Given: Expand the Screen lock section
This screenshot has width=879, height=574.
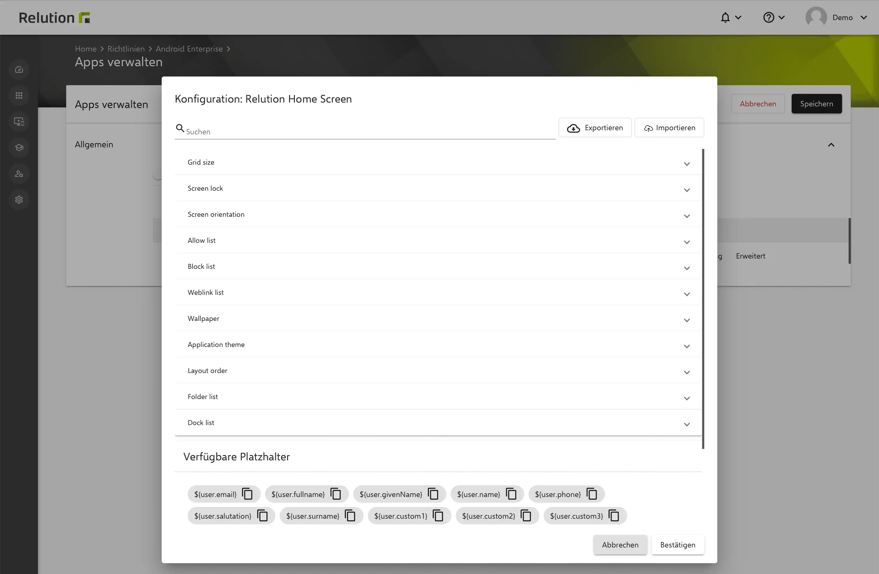Looking at the screenshot, I should (438, 188).
